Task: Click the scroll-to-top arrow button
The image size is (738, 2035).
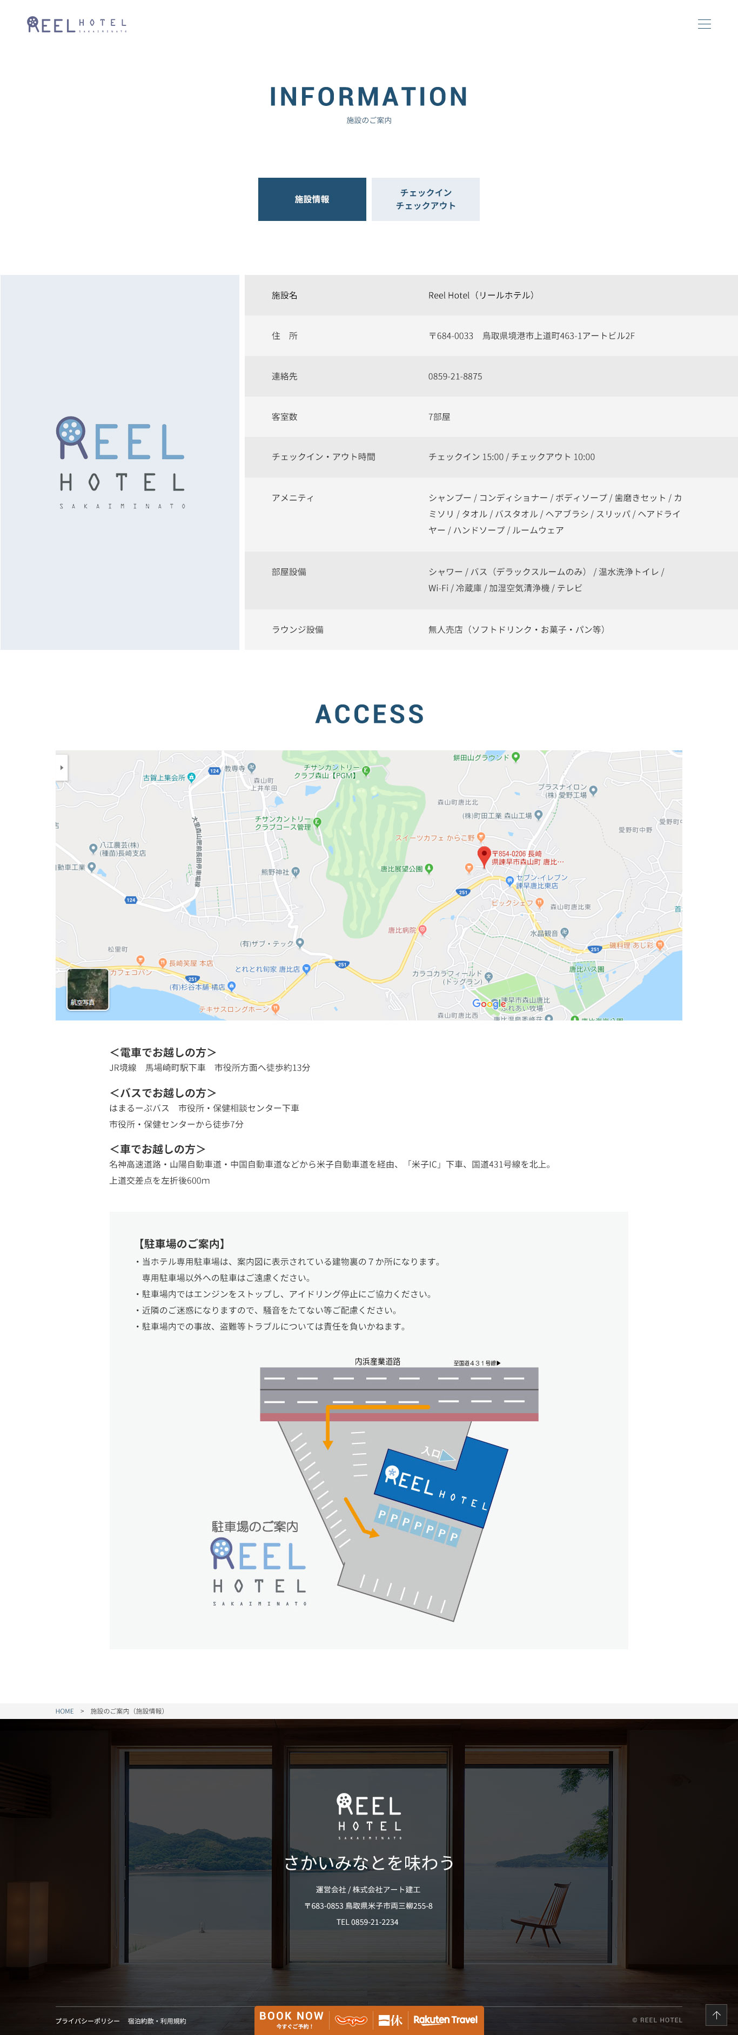Action: click(716, 2014)
